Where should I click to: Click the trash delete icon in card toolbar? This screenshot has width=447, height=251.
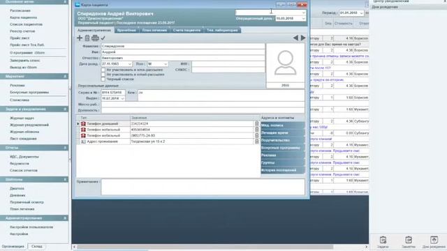coord(87,38)
